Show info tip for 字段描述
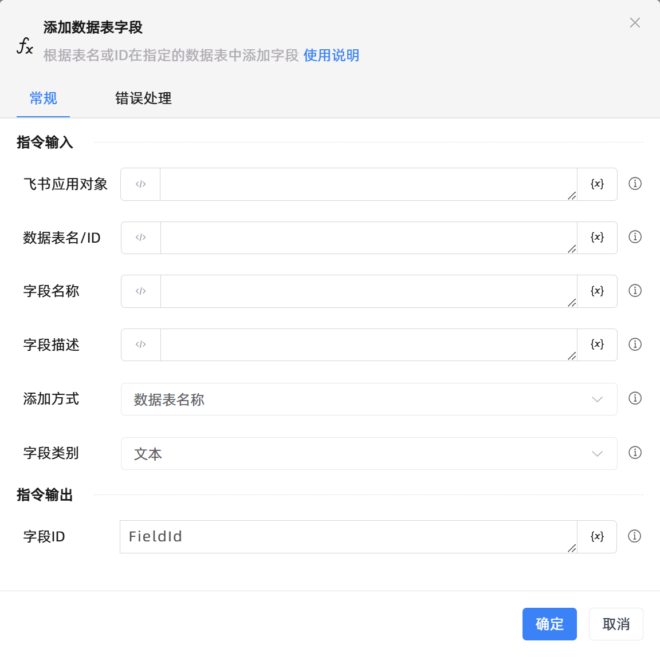The width and height of the screenshot is (660, 657). click(635, 345)
